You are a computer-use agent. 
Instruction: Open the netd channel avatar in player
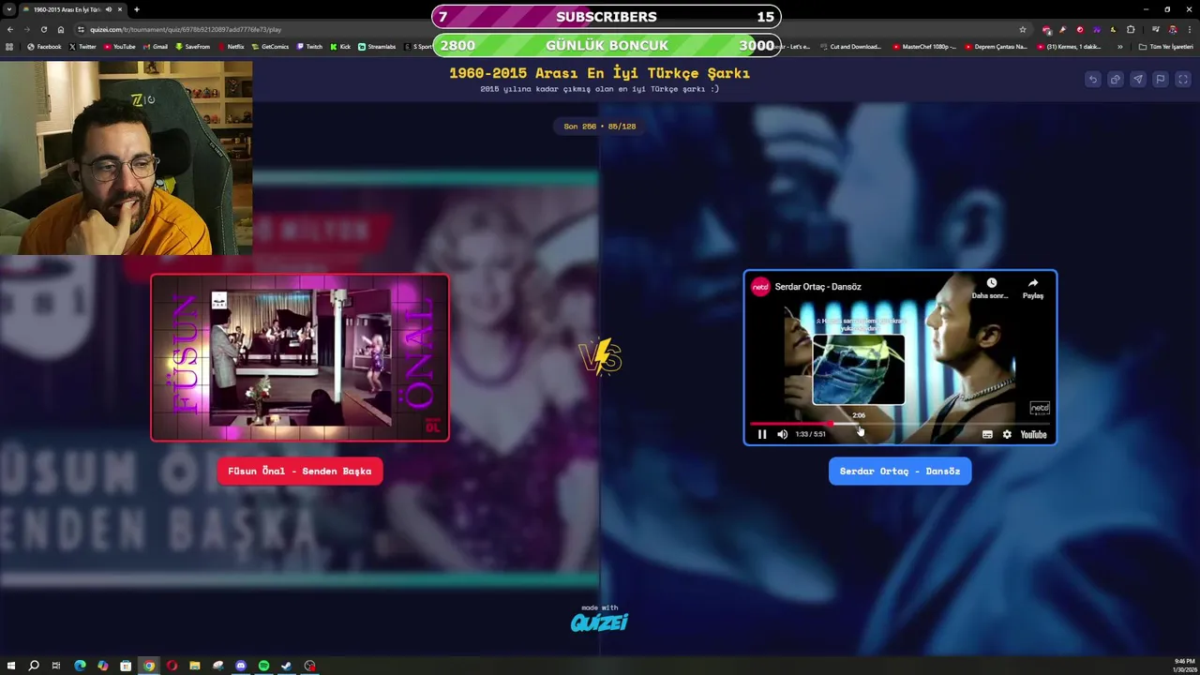(x=760, y=287)
